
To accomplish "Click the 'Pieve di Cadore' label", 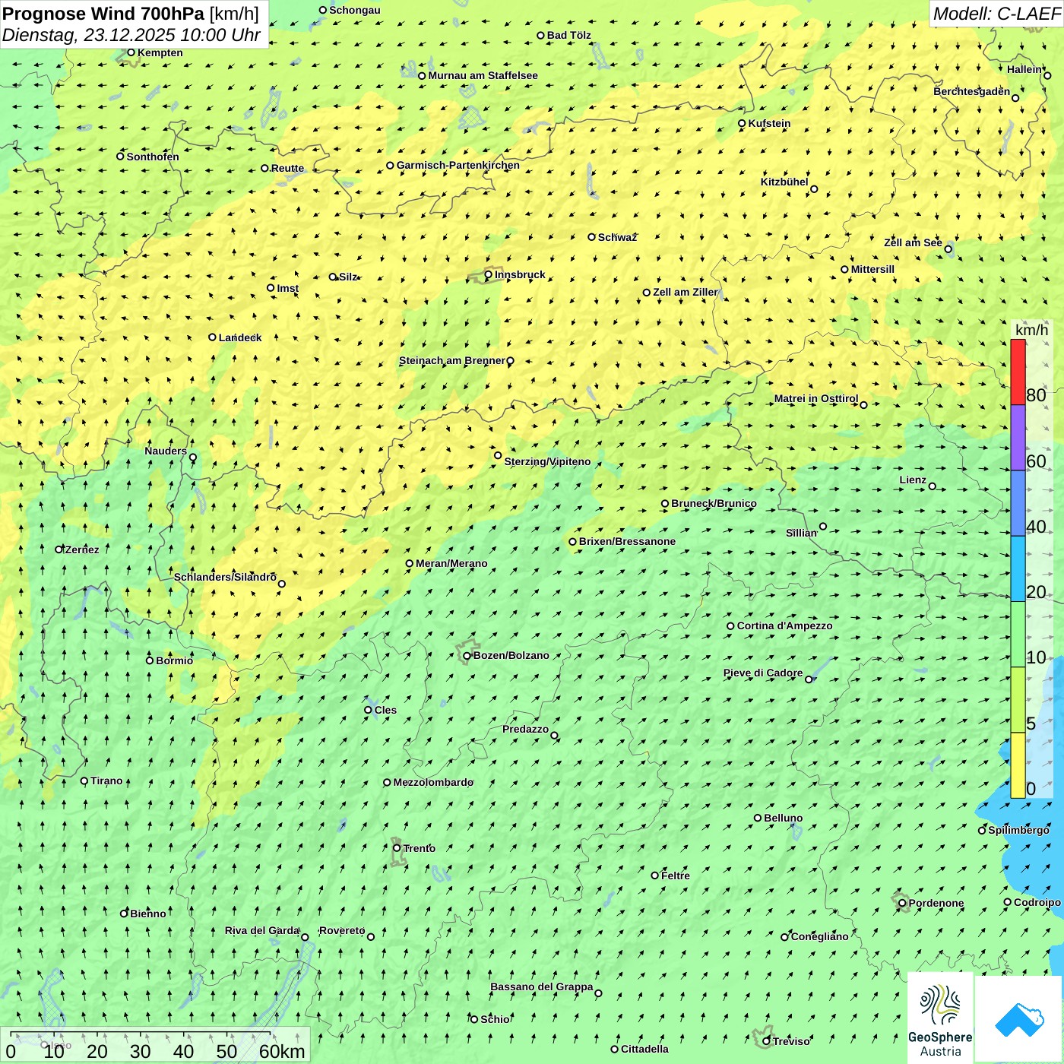I will (763, 673).
